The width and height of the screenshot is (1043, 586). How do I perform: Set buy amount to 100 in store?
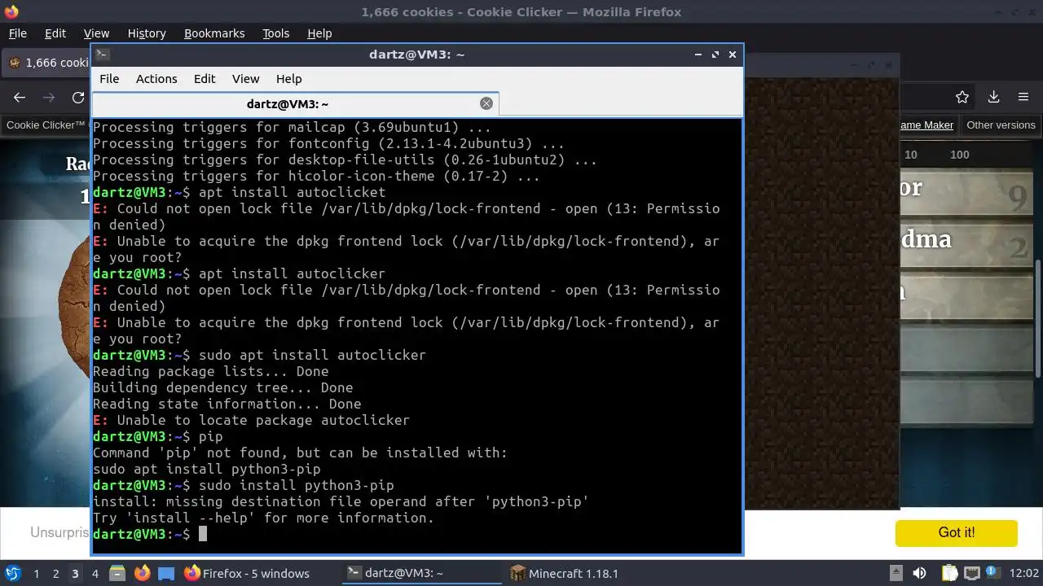tap(960, 155)
